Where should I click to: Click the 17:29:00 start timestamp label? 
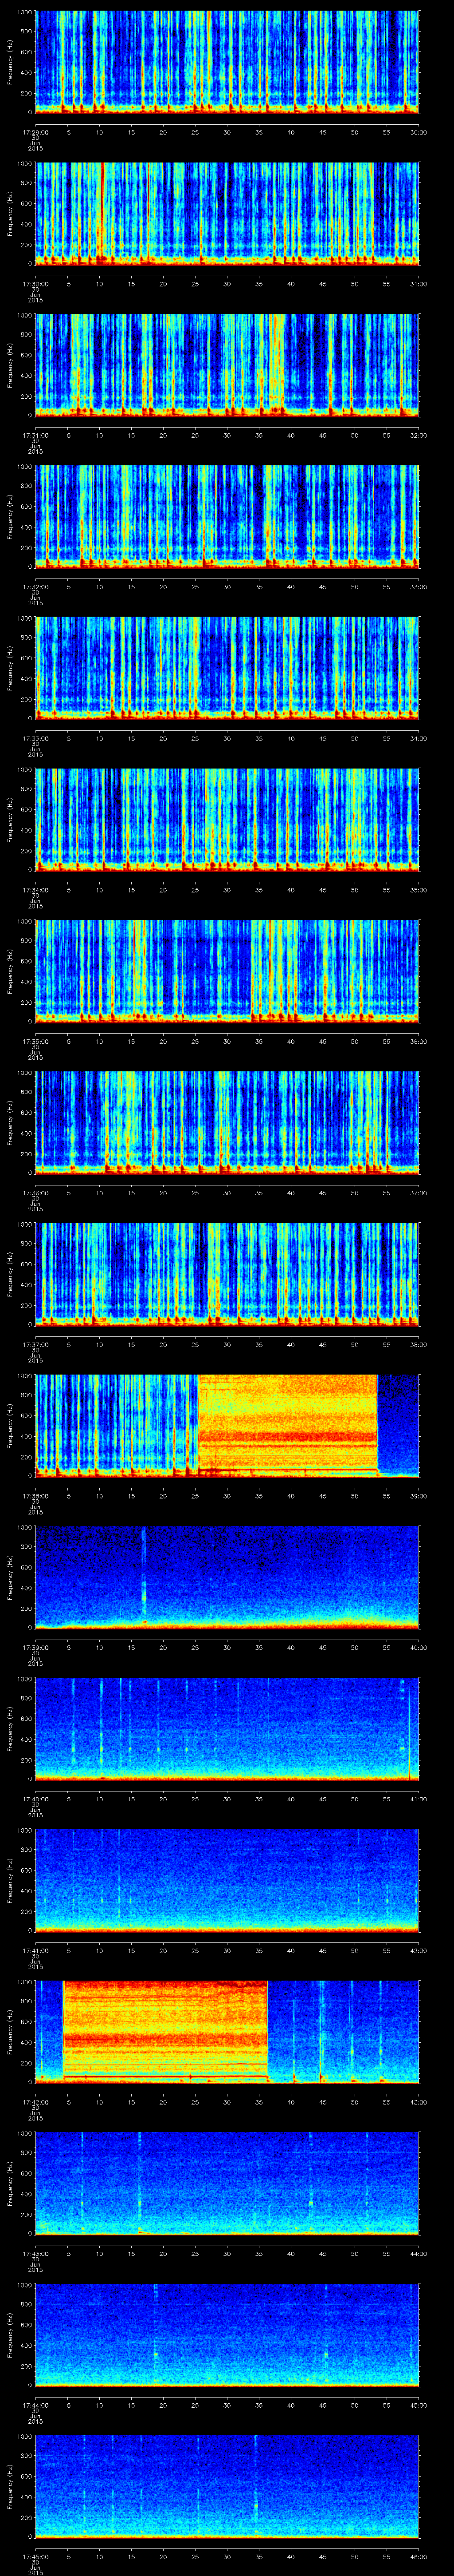tap(35, 131)
